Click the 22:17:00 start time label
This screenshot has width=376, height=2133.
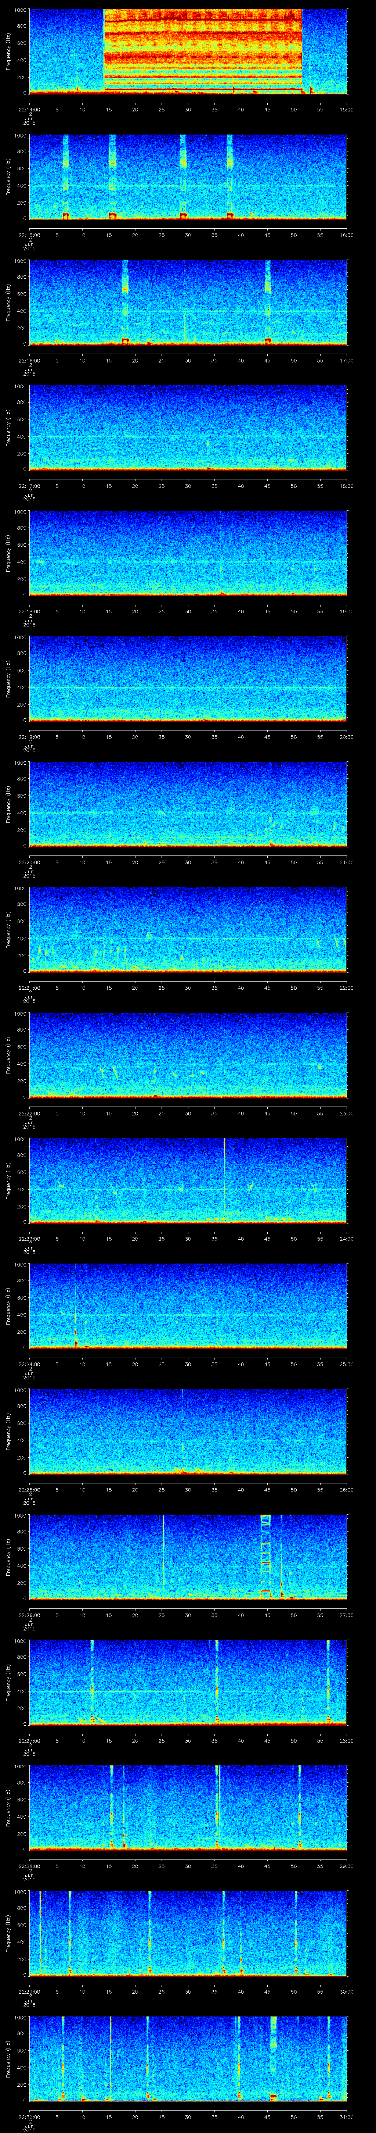(x=29, y=485)
